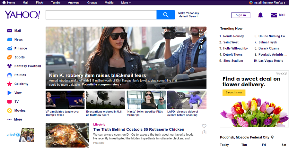Open the Movies film reel icon

tap(10, 111)
